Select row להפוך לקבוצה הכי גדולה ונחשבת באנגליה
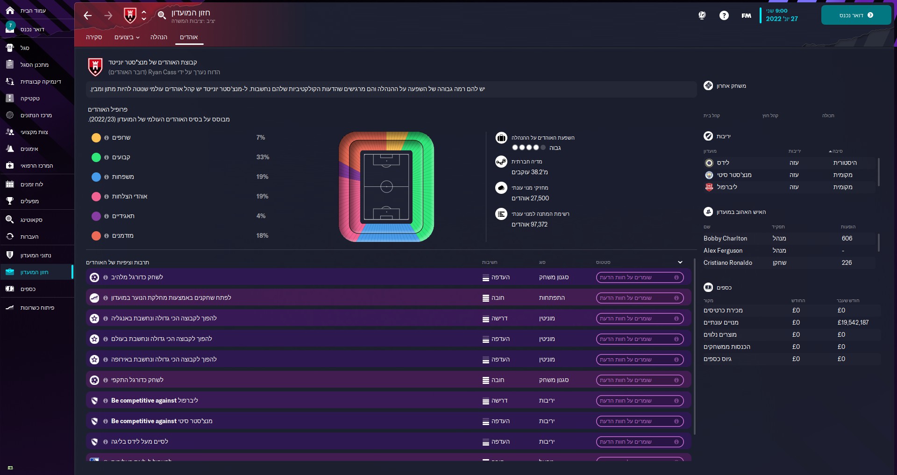The height and width of the screenshot is (475, 897). [388, 319]
